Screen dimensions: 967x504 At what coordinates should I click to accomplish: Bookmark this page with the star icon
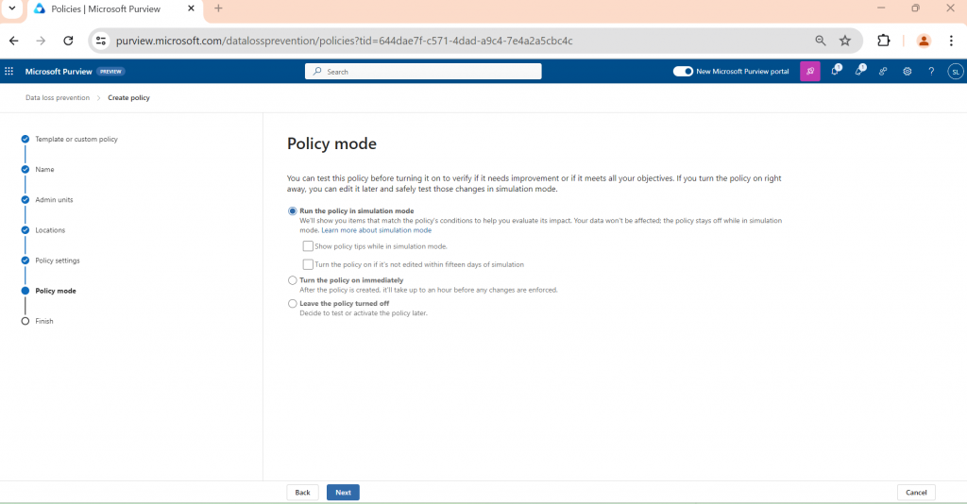[x=845, y=41]
